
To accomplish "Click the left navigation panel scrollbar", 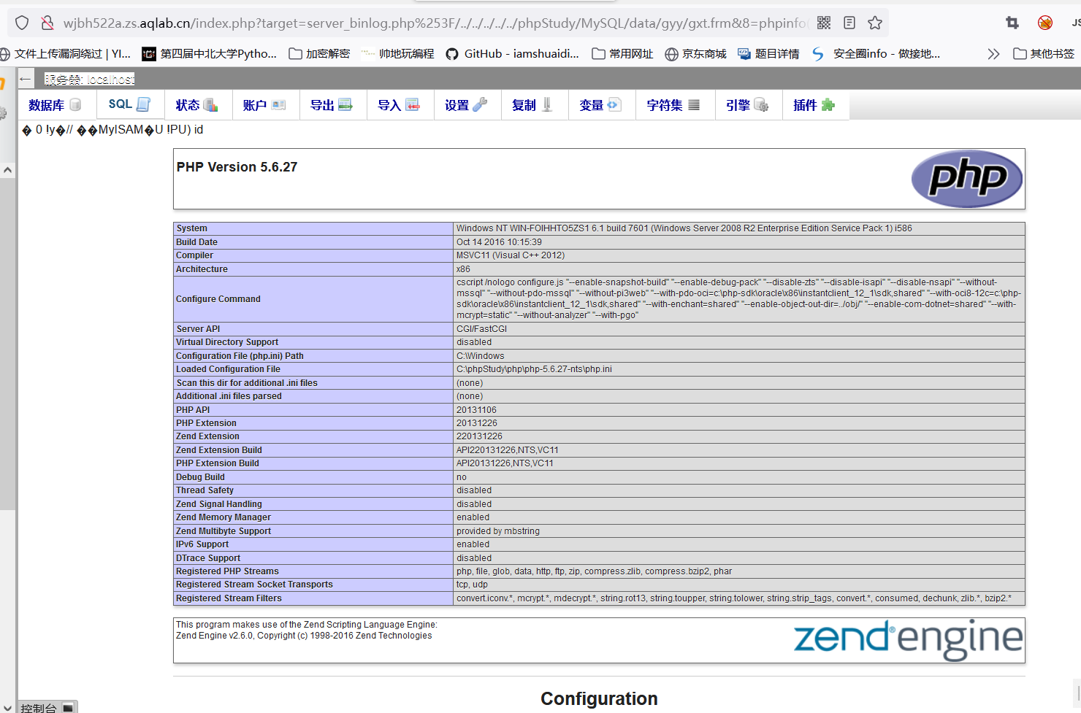I will click(x=7, y=343).
